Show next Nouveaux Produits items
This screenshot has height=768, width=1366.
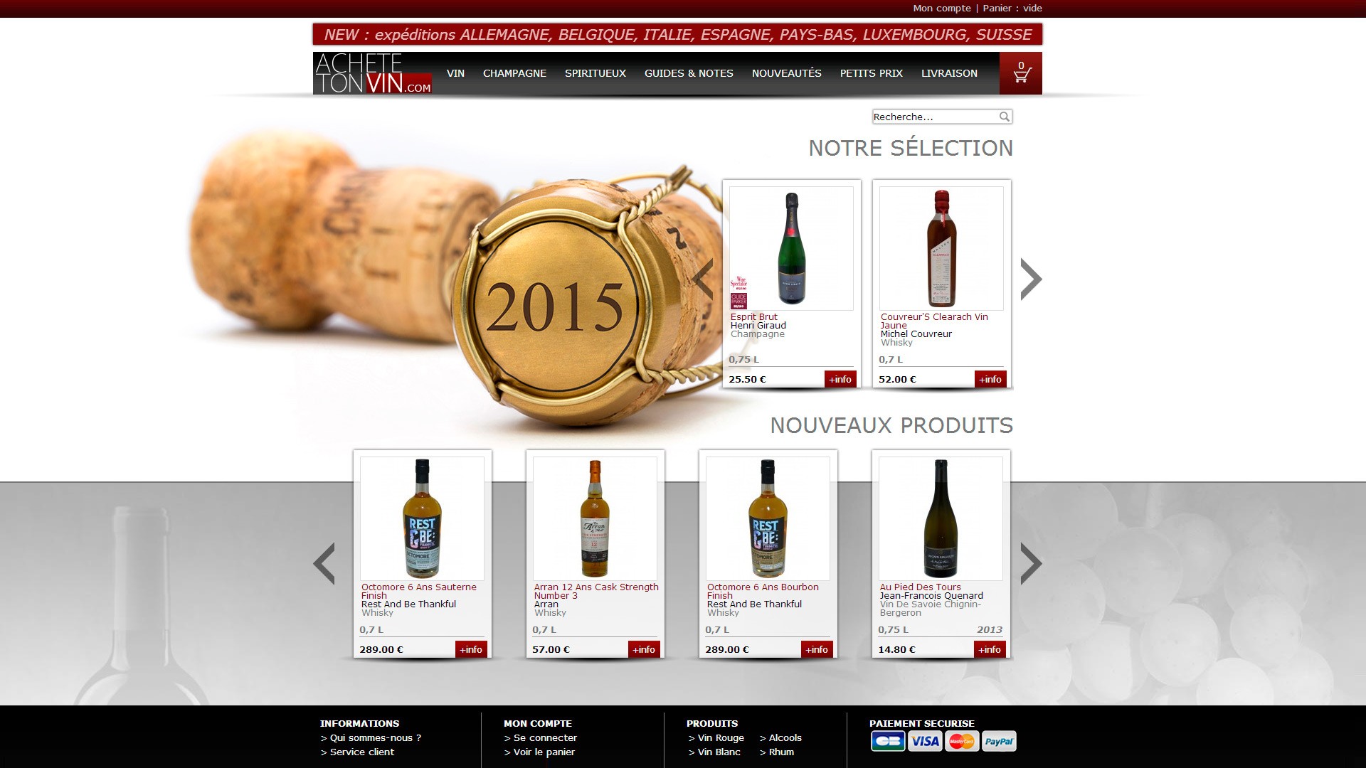[1031, 563]
